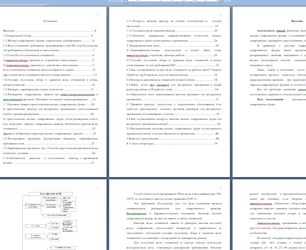306x250 pixels.
Task: Select the 'Растворы для инъекций' diagram box
Action: tap(57, 215)
